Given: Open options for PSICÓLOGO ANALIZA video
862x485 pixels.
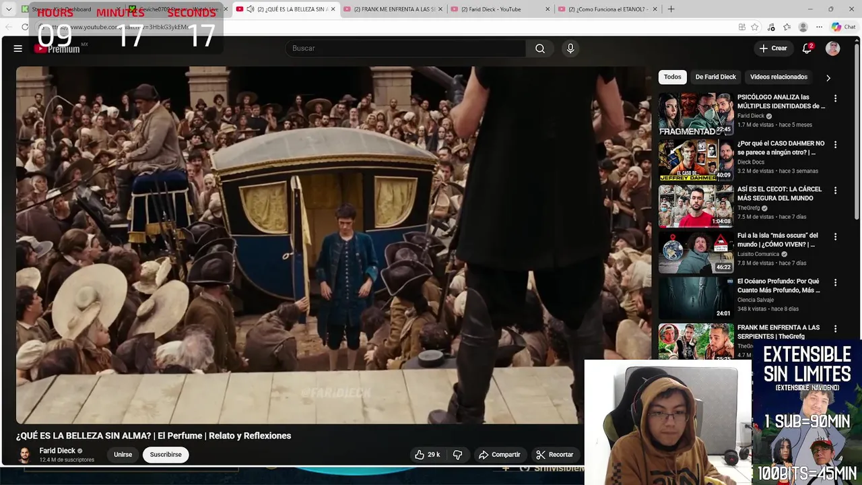Looking at the screenshot, I should 835,98.
